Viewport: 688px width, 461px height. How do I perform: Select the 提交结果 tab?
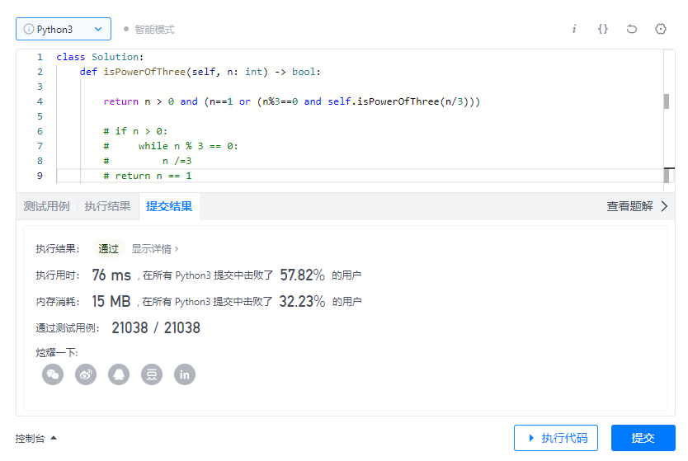[x=169, y=206]
